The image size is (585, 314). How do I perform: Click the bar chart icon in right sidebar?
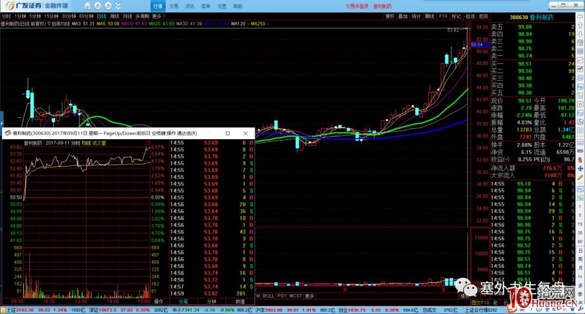coord(580,69)
